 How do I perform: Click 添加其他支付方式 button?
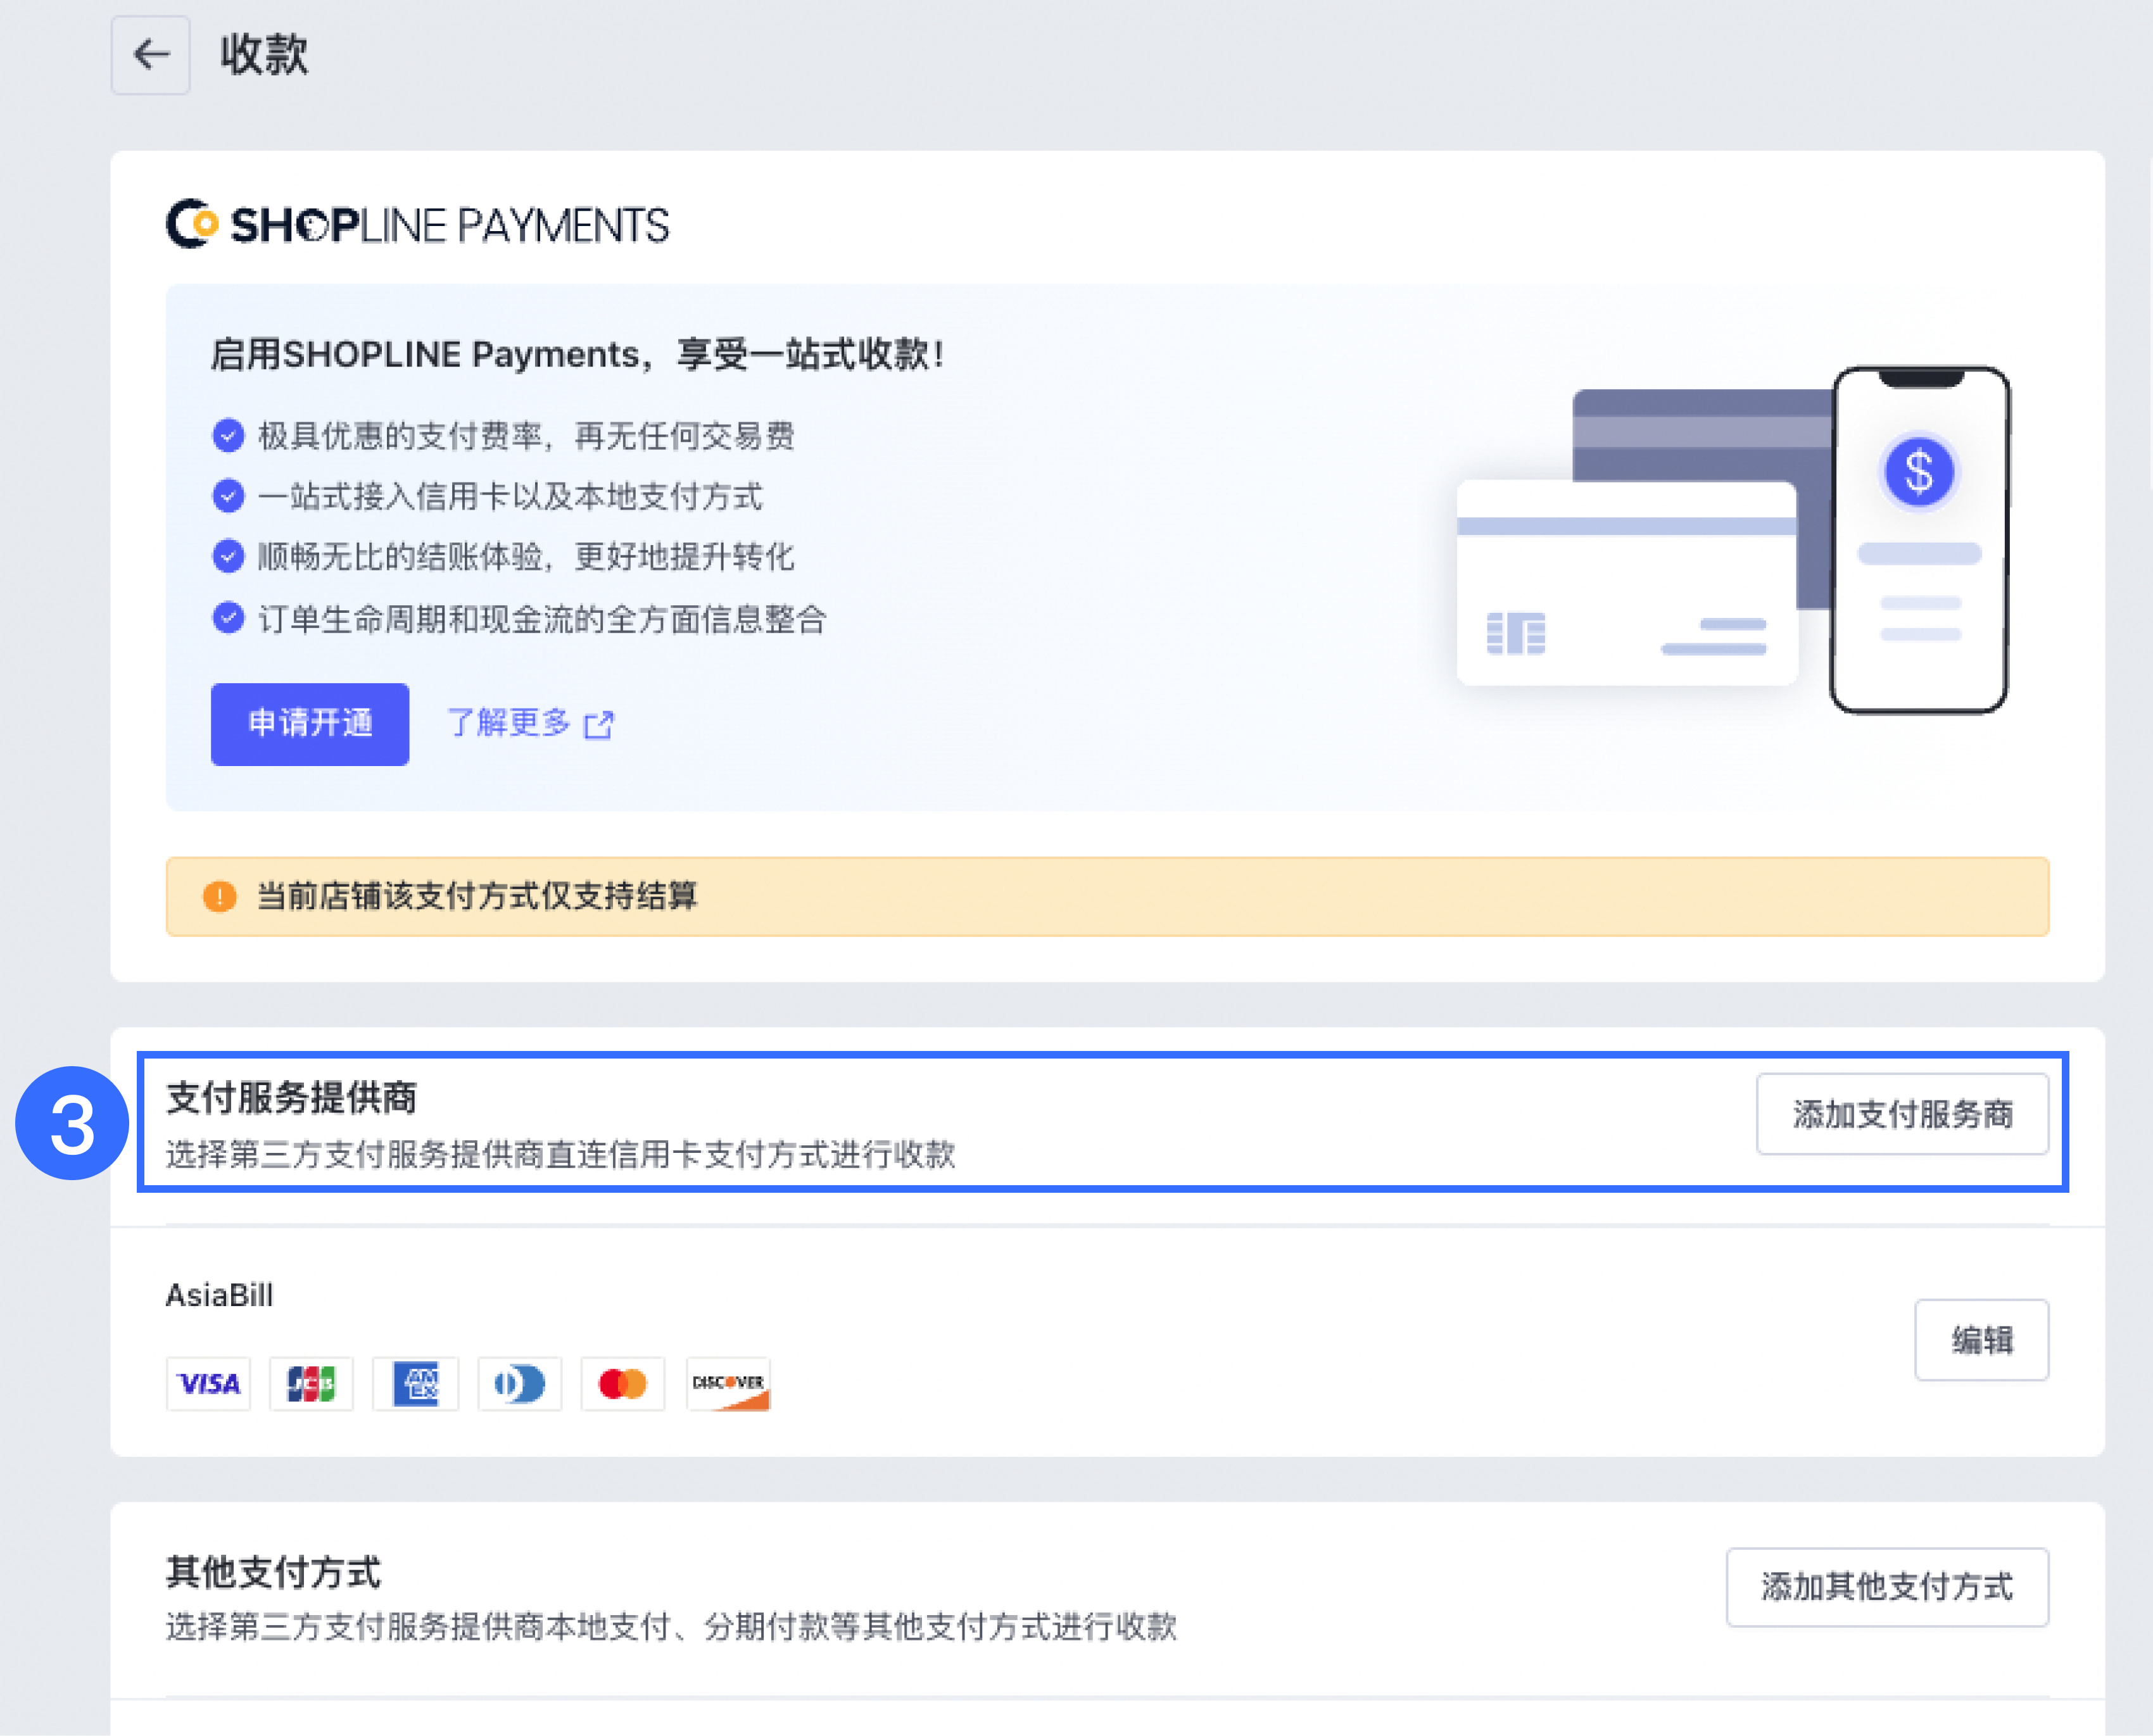(1886, 1587)
